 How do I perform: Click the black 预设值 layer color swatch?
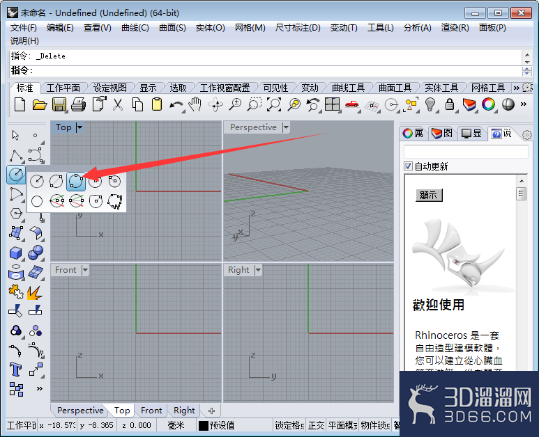pyautogui.click(x=204, y=426)
